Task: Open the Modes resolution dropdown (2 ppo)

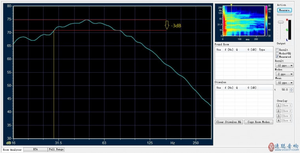Action: point(285,74)
